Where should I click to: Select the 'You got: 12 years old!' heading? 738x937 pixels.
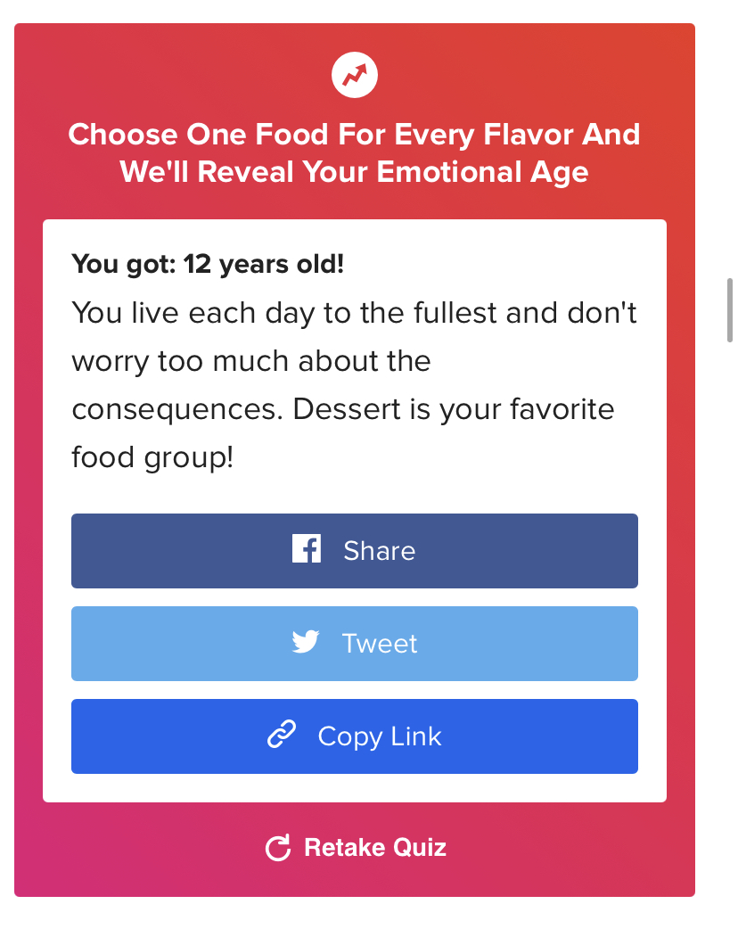point(208,264)
